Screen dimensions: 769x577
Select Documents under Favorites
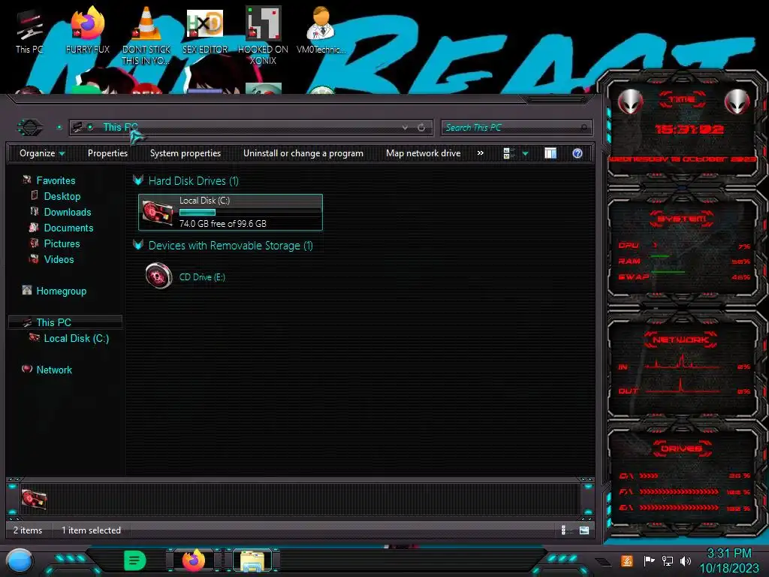(68, 228)
